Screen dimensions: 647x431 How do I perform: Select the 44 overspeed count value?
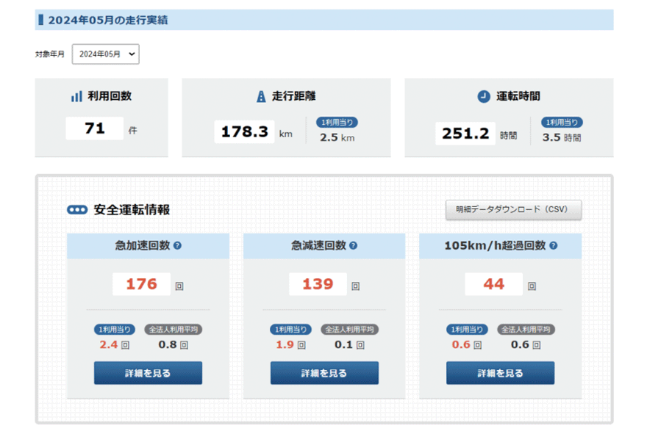(494, 284)
